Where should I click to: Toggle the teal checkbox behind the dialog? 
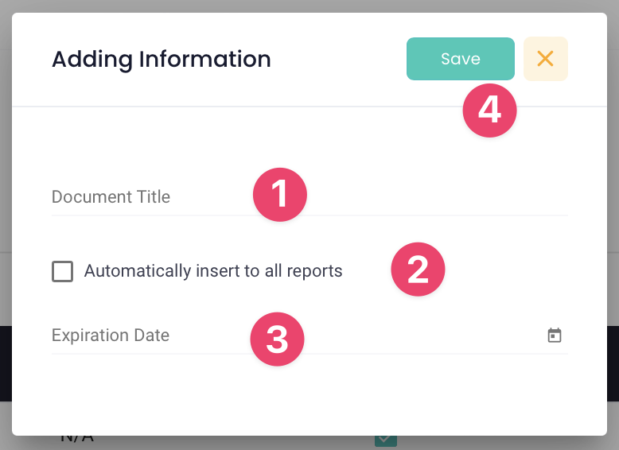tap(386, 440)
